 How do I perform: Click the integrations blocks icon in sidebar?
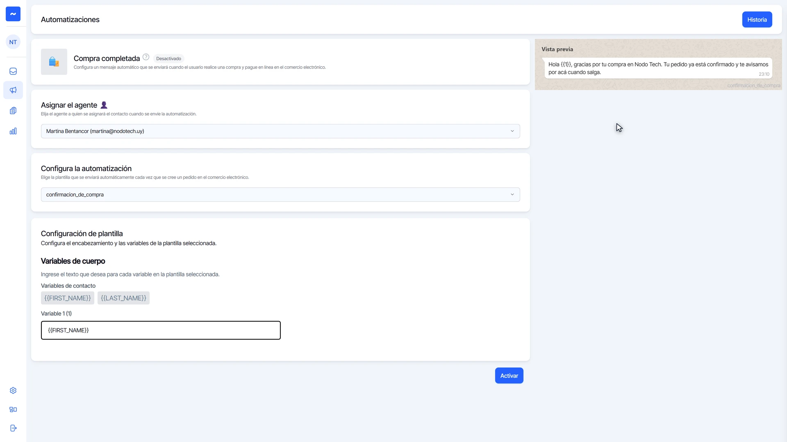pyautogui.click(x=13, y=409)
